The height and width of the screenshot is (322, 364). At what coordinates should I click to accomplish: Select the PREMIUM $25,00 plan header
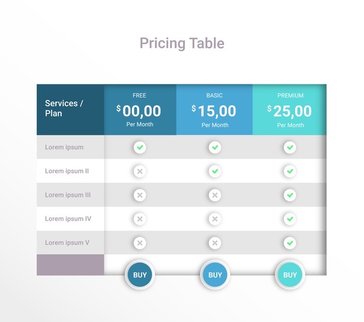(290, 110)
